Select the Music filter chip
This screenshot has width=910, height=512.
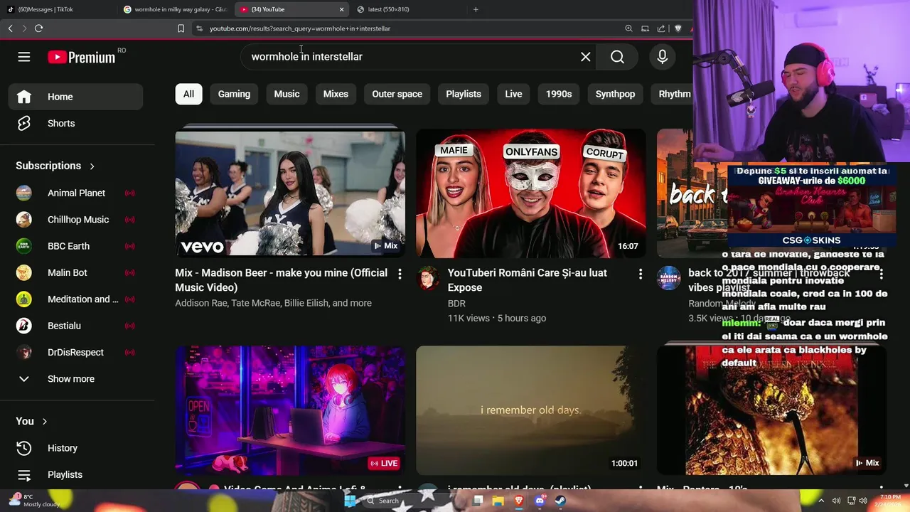(x=287, y=94)
